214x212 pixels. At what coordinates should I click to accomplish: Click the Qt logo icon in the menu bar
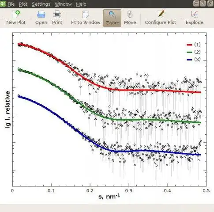(x=3, y=4)
